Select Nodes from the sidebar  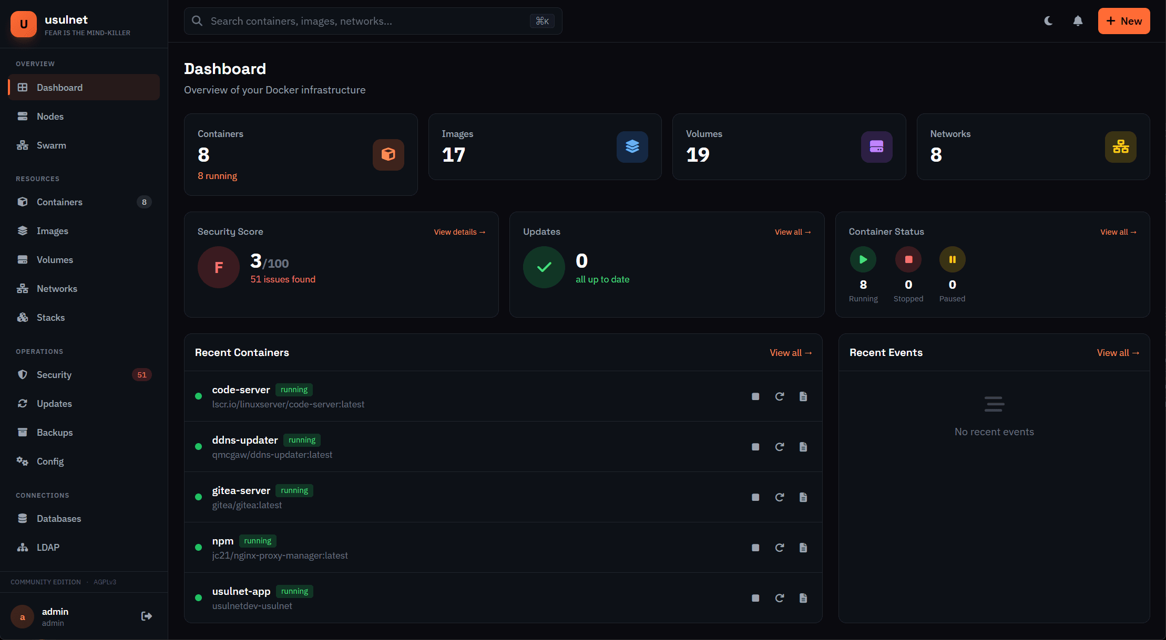(50, 116)
